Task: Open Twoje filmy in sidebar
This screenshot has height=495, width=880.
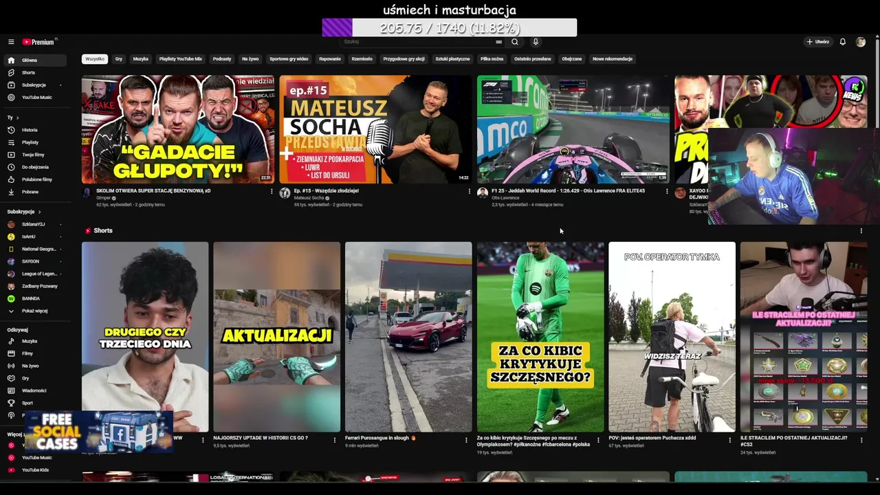Action: point(34,155)
